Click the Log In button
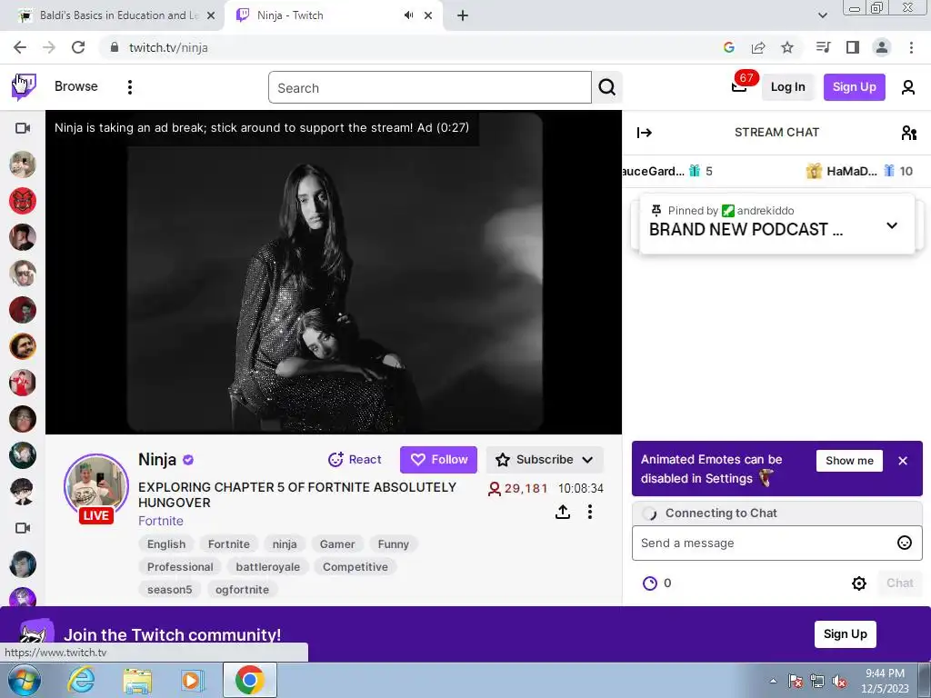 pyautogui.click(x=787, y=86)
